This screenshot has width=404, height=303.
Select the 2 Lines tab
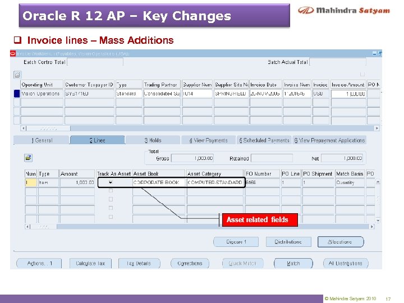pyautogui.click(x=98, y=140)
